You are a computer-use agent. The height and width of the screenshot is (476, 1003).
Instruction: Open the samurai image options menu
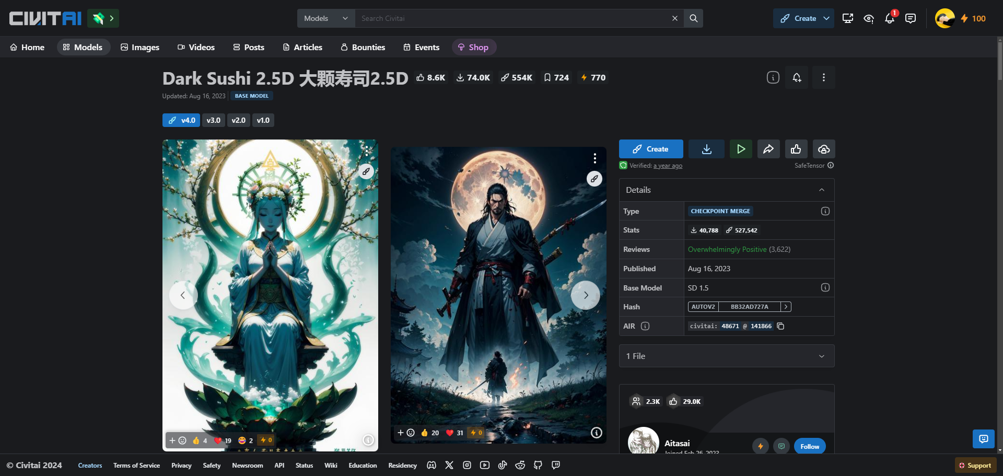click(x=594, y=158)
